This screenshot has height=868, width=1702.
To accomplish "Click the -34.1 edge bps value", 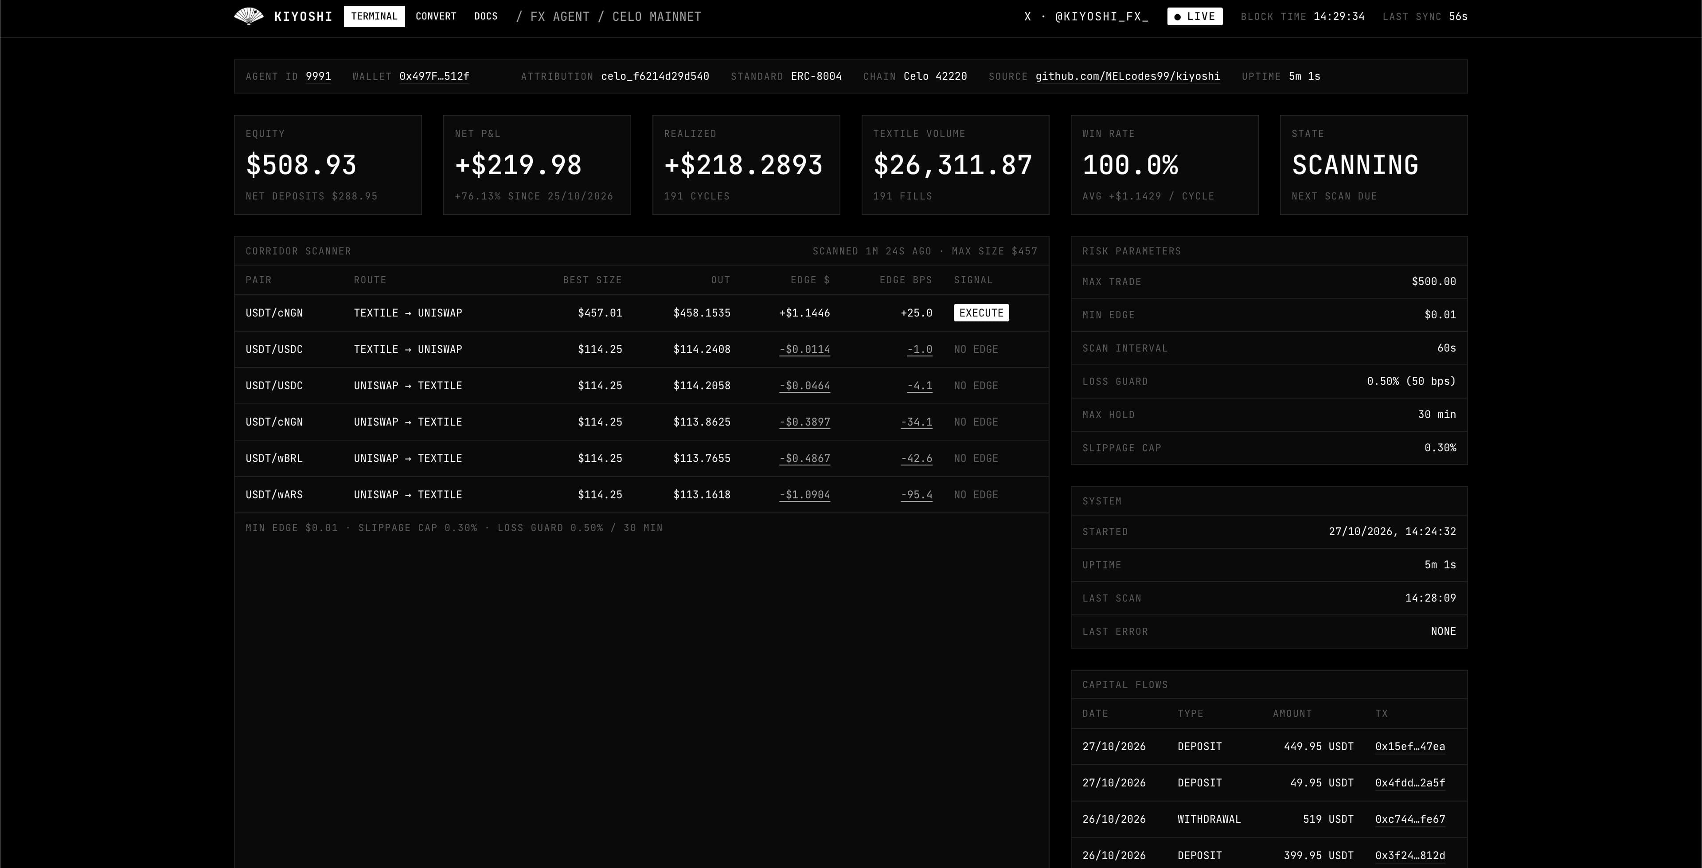I will click(x=917, y=422).
